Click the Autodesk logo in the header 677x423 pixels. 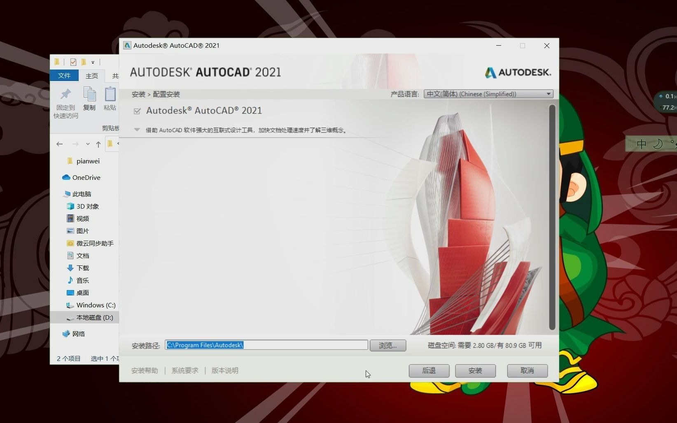tap(518, 72)
